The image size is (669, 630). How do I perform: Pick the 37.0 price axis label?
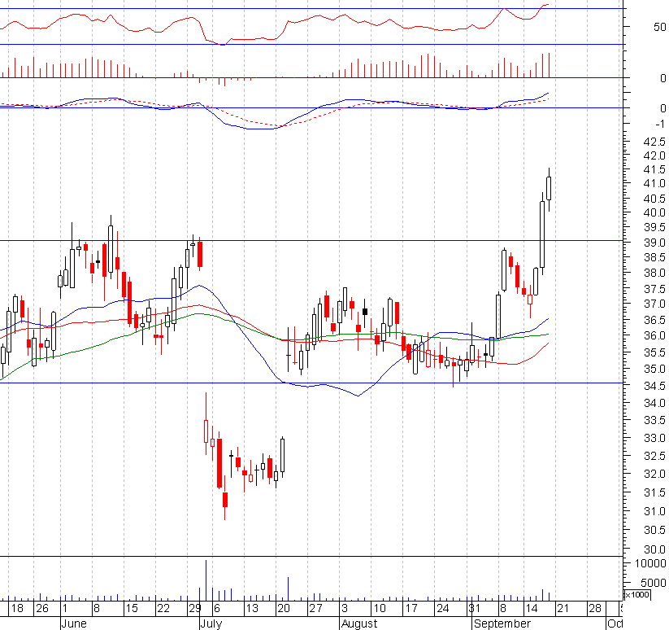(654, 304)
